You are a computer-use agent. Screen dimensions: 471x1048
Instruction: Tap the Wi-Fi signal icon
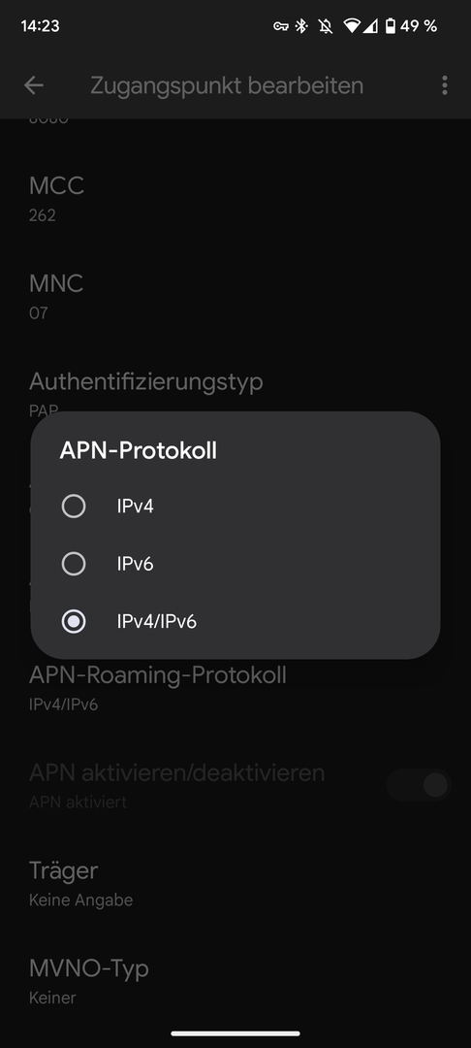coord(352,26)
